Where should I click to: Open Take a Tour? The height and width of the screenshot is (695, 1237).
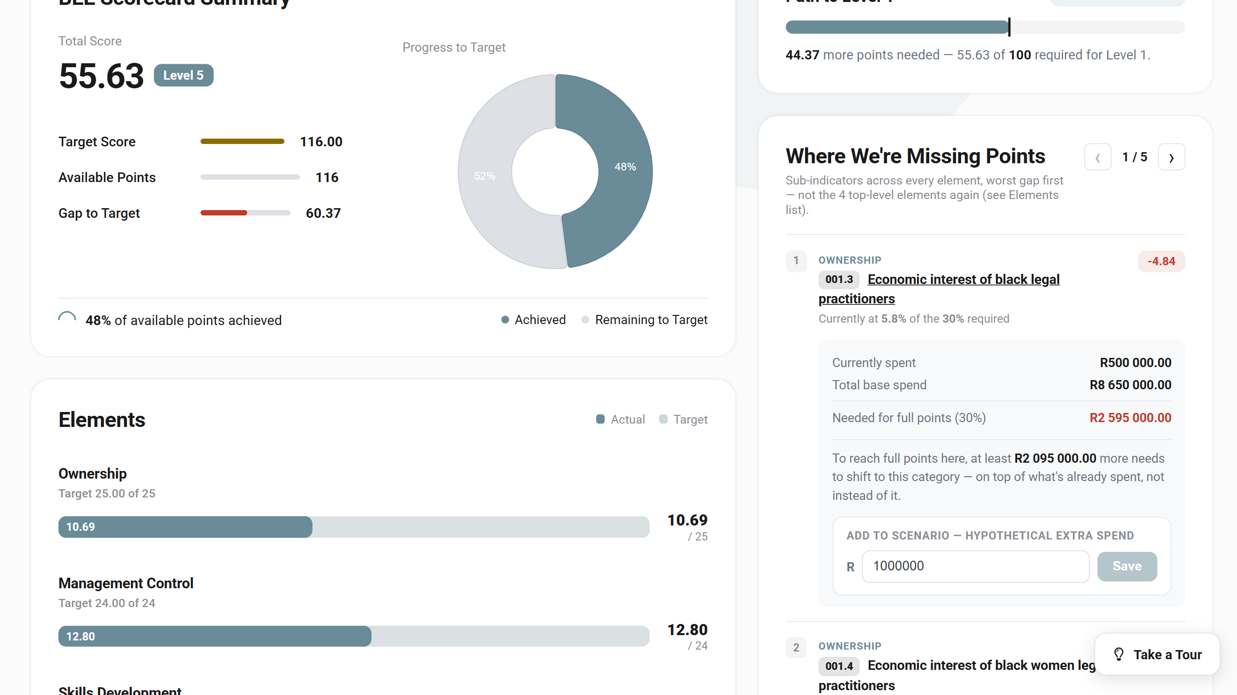point(1157,654)
